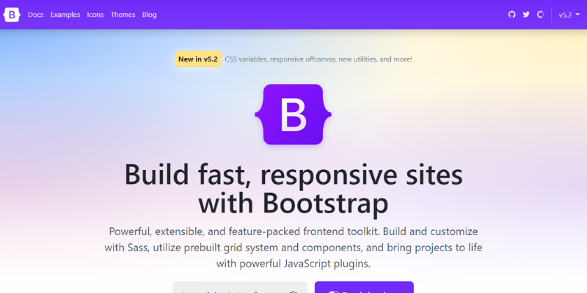
Task: Click the yellow "New in v5.2" badge
Action: (198, 59)
